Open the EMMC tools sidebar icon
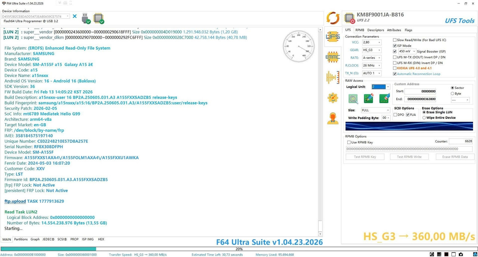This screenshot has width=478, height=257. coord(333,57)
